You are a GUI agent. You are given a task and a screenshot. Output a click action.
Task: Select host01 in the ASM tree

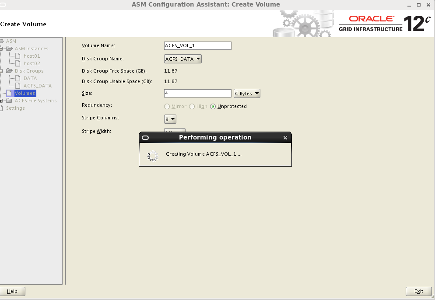coord(32,56)
